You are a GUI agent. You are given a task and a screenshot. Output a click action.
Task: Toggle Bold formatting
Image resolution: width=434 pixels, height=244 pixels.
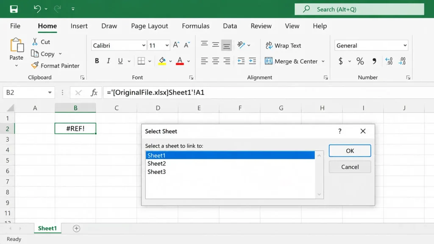click(97, 61)
